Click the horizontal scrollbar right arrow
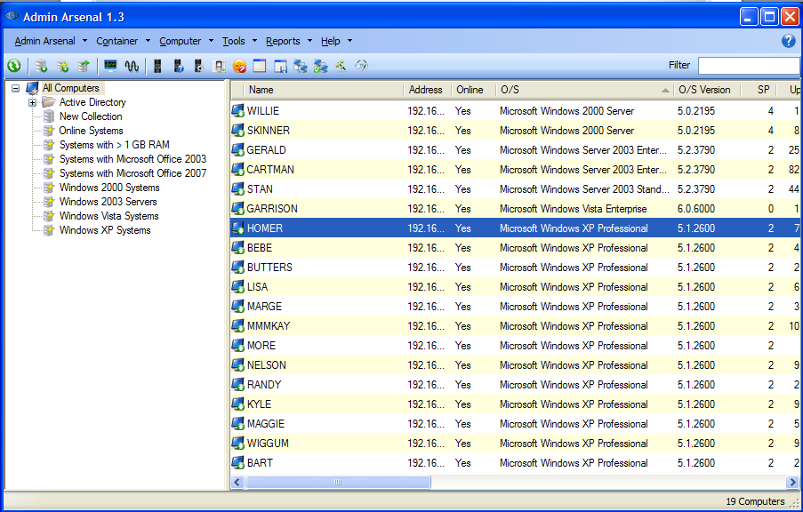 [x=792, y=482]
